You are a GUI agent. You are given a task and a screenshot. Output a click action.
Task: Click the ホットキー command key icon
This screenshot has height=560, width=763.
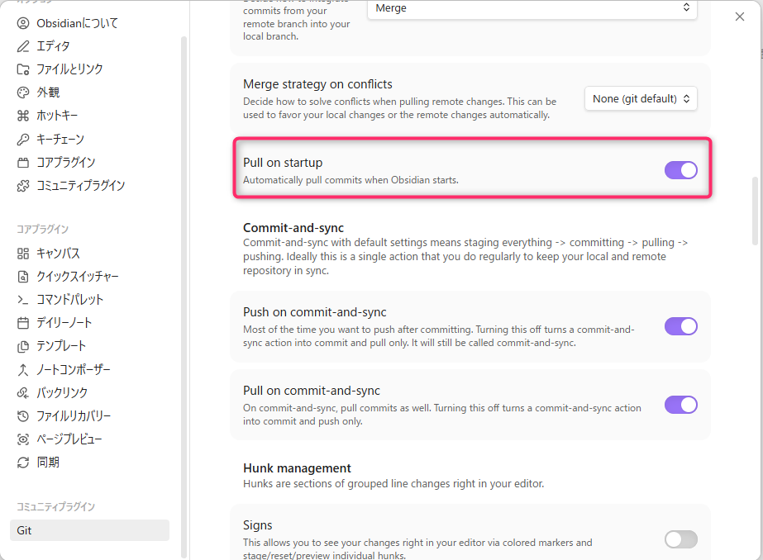(x=23, y=116)
